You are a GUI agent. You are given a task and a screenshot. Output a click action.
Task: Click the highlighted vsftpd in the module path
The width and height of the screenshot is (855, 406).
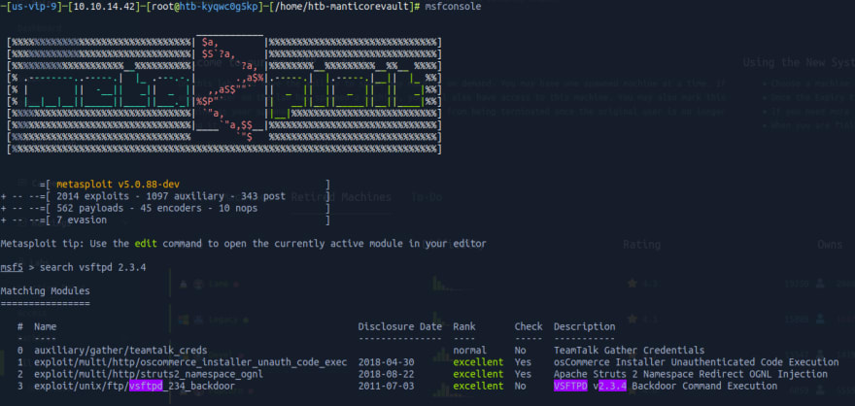146,386
